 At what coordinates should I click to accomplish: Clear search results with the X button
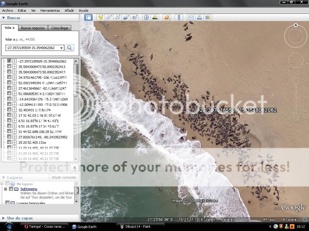pyautogui.click(x=75, y=168)
